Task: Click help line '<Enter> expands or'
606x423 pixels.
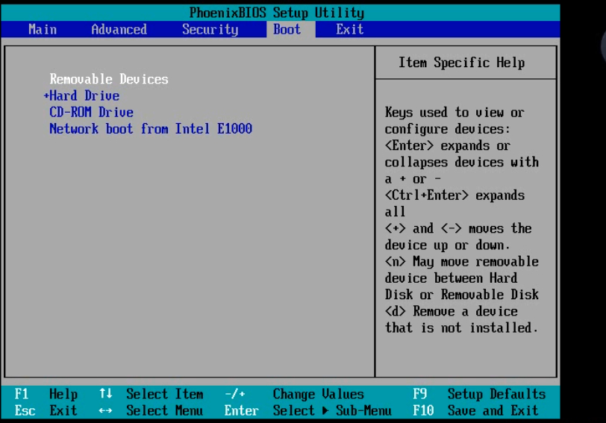Action: [448, 145]
